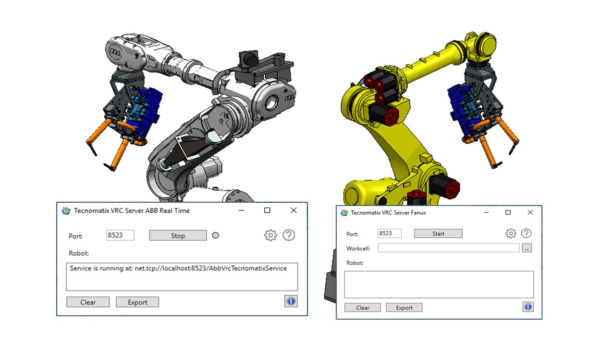Viewport: 615px width, 345px height.
Task: Click the ABB window title bar app icon
Action: point(66,210)
